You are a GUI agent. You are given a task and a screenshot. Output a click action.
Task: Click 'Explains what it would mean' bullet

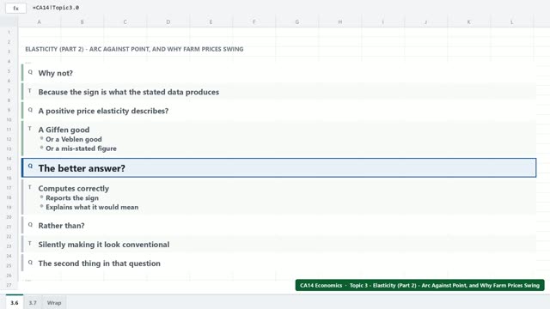[92, 207]
